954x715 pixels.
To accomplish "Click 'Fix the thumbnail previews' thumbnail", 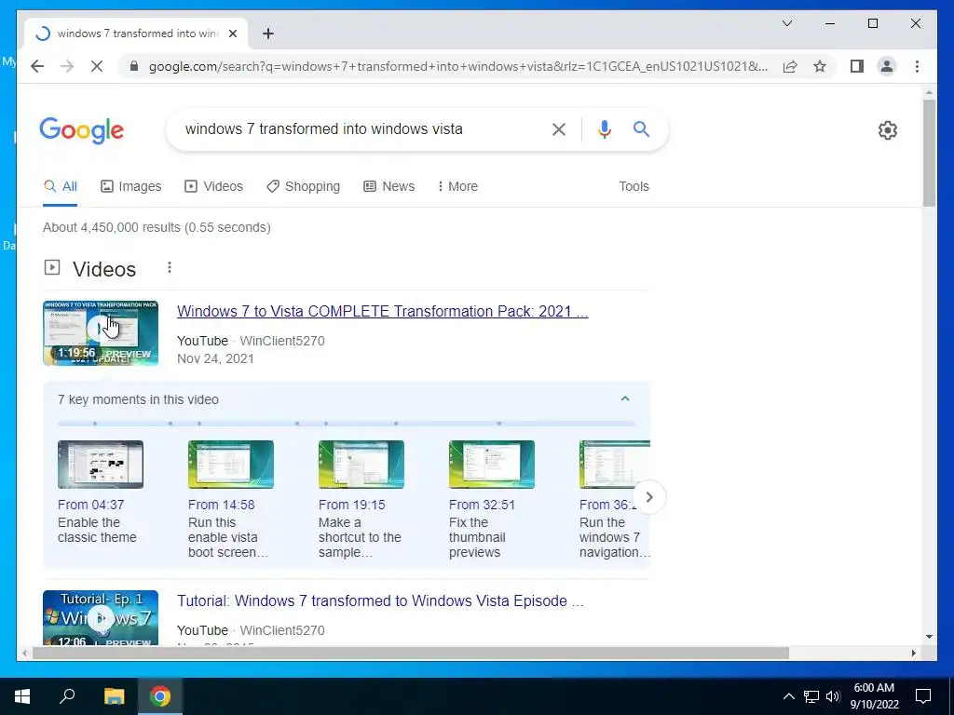I will tap(492, 465).
